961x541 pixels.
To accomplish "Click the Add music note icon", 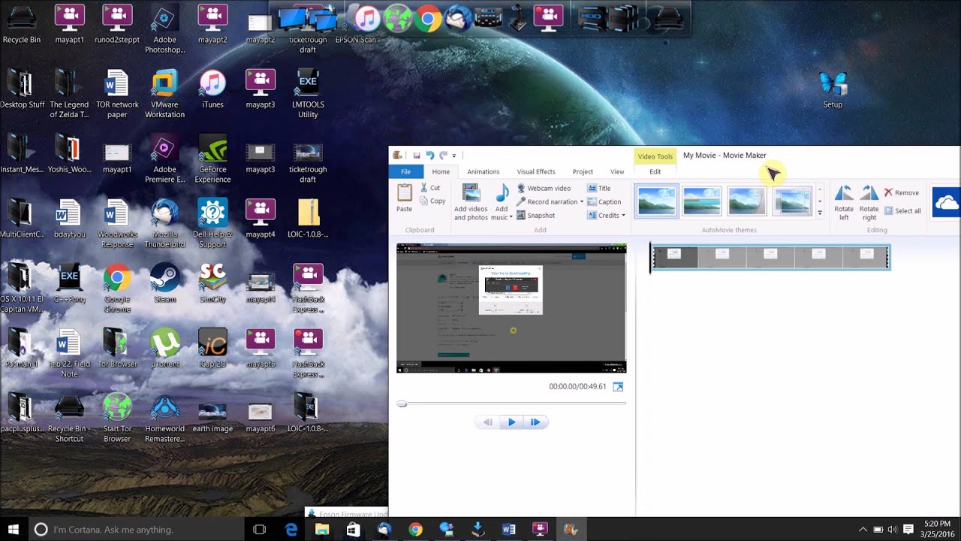I will [502, 193].
